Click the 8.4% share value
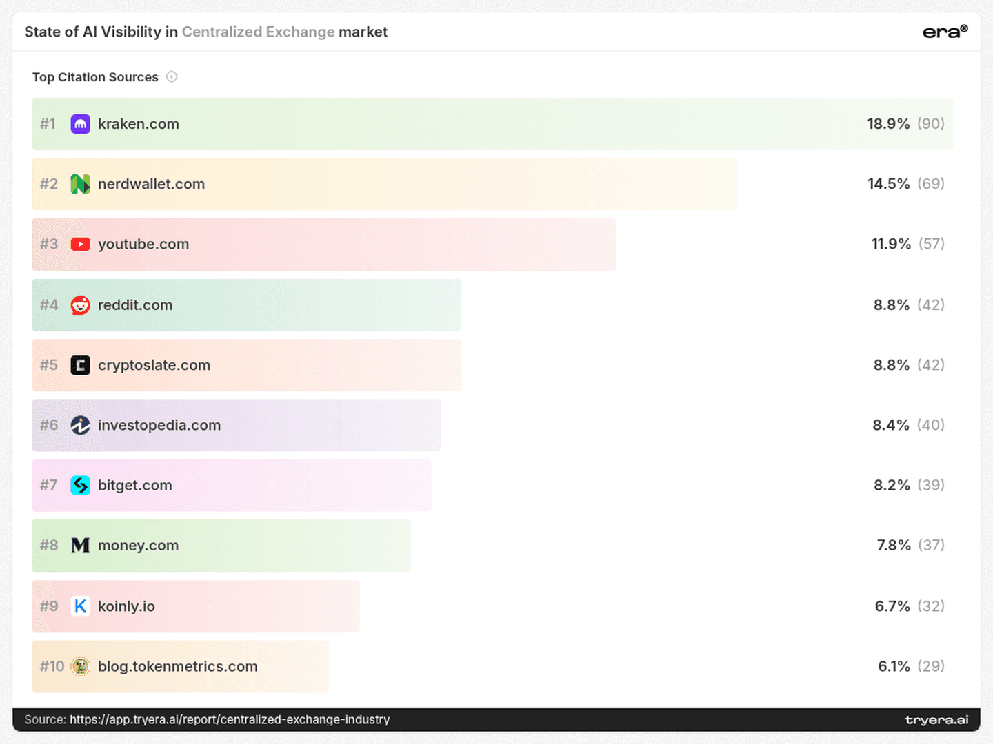Image resolution: width=993 pixels, height=744 pixels. (x=892, y=425)
